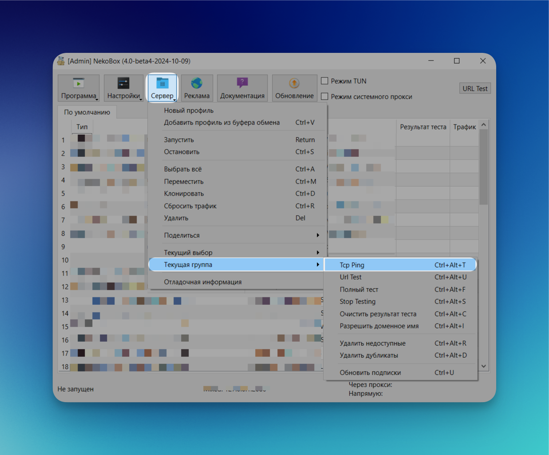Close the NekoBox window
Image resolution: width=549 pixels, height=455 pixels.
tap(483, 61)
